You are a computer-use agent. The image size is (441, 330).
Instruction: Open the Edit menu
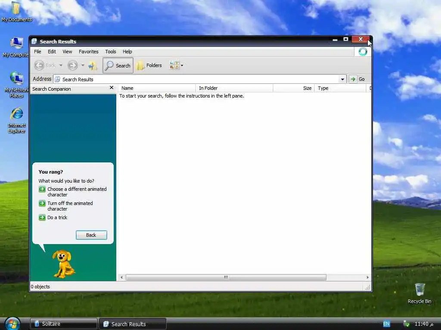coord(52,52)
